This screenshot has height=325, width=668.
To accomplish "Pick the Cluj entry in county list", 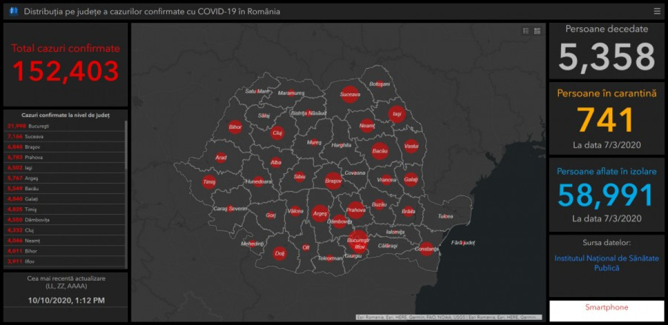I will coord(65,230).
